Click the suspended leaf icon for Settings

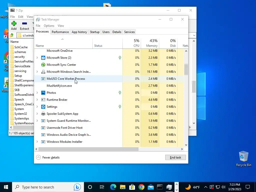tap(120, 107)
